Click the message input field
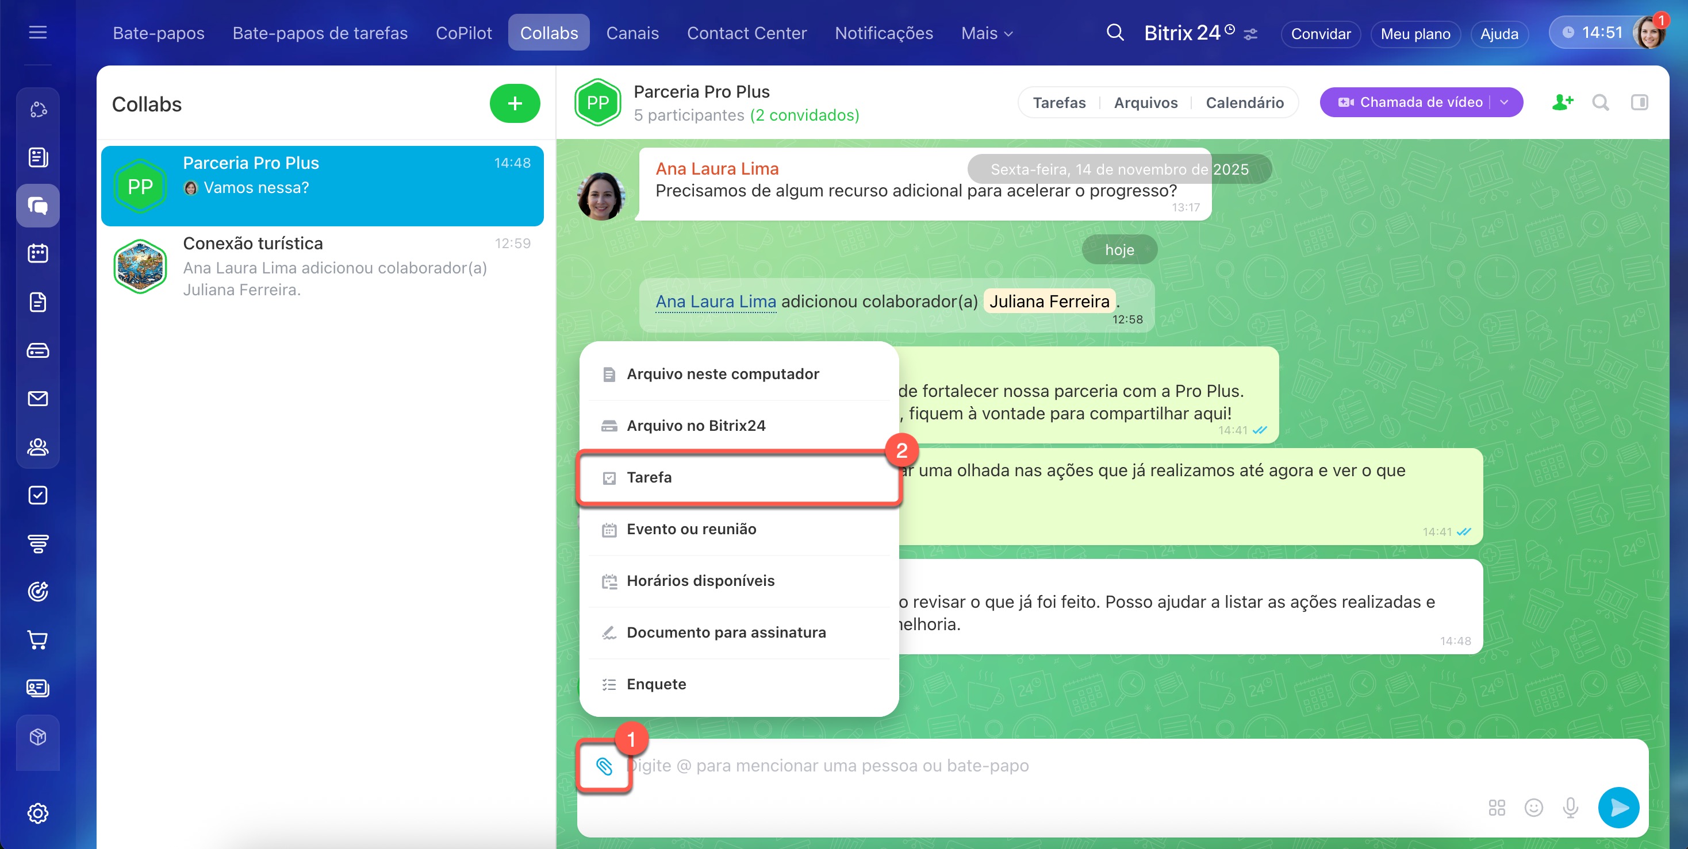Screen dimensions: 1688x849 983,765
